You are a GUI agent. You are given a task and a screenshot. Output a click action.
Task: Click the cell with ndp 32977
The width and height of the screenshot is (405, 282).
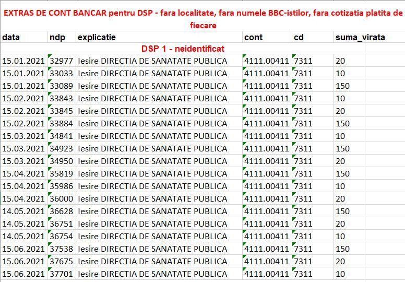tap(61, 61)
